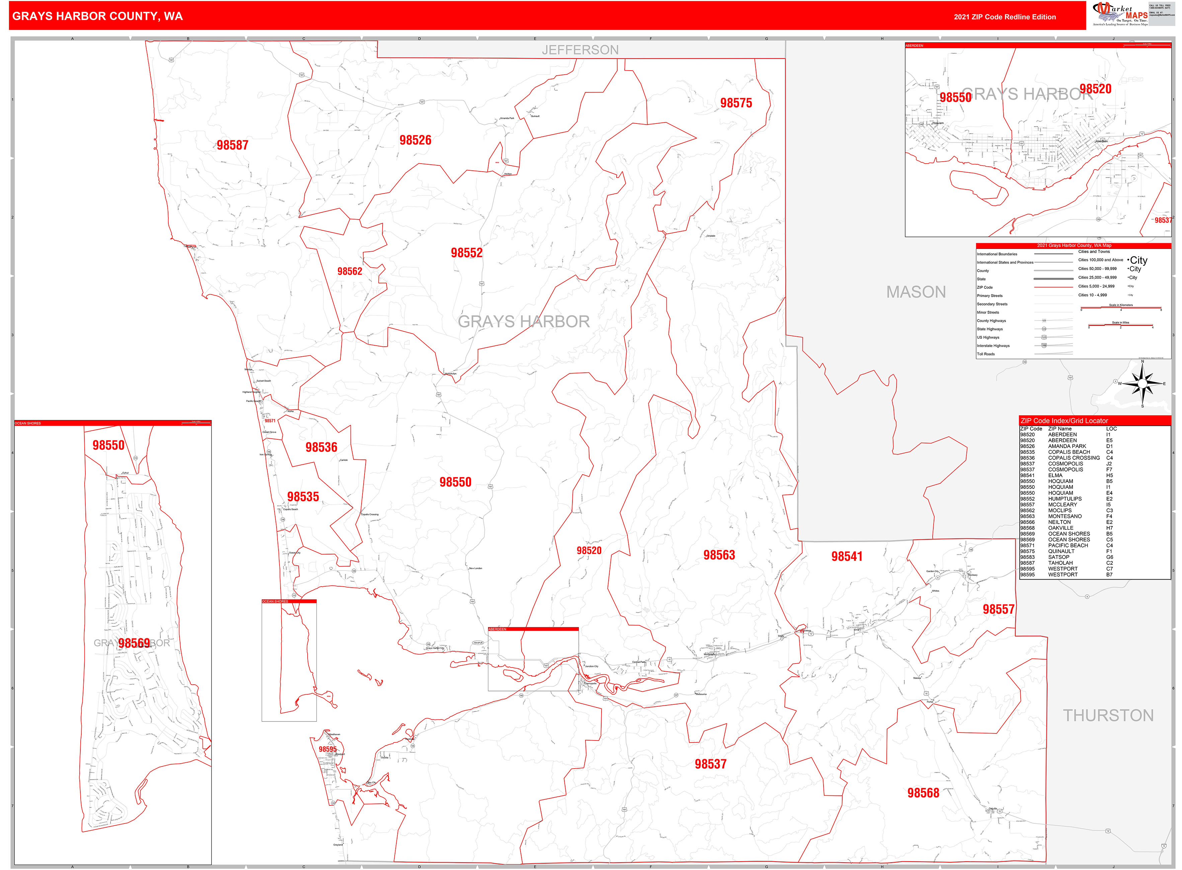
Task: Select ZIP label 98563 on map
Action: pos(719,555)
